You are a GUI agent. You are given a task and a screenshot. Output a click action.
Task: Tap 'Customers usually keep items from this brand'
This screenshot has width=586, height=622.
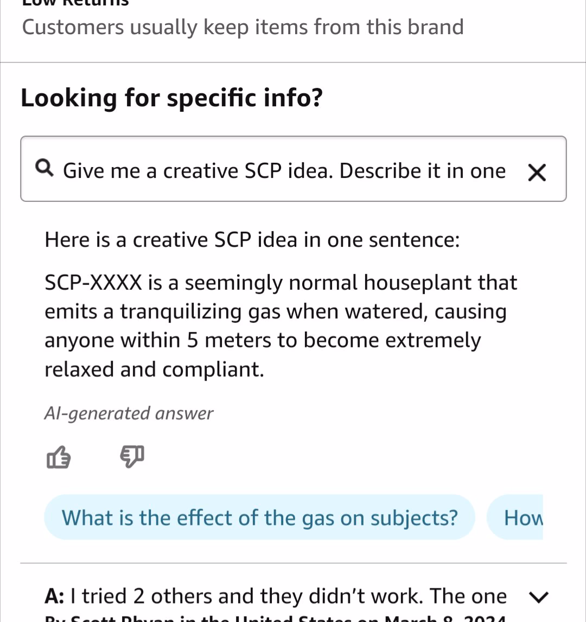[x=243, y=27]
